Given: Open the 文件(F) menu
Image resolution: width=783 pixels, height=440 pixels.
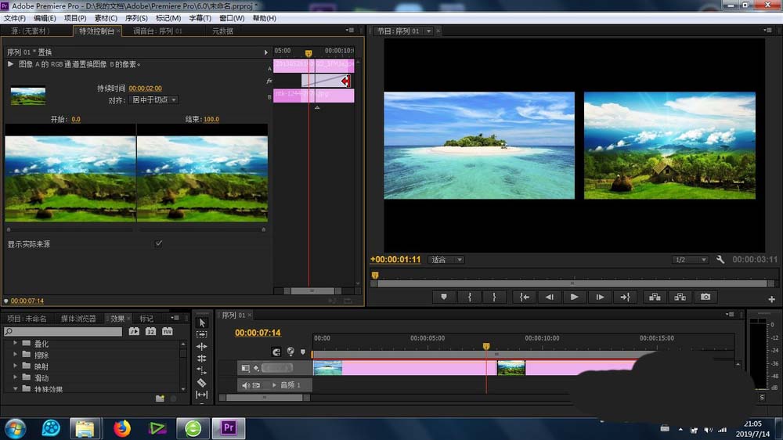Looking at the screenshot, I should 15,18.
